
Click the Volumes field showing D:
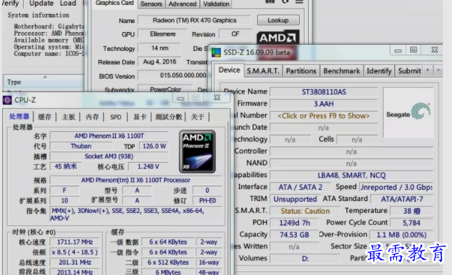[305, 258]
